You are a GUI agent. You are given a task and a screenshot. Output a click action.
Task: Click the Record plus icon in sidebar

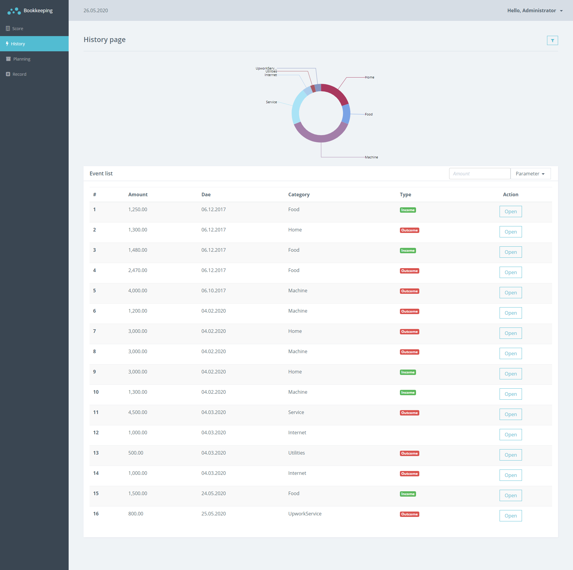point(8,74)
